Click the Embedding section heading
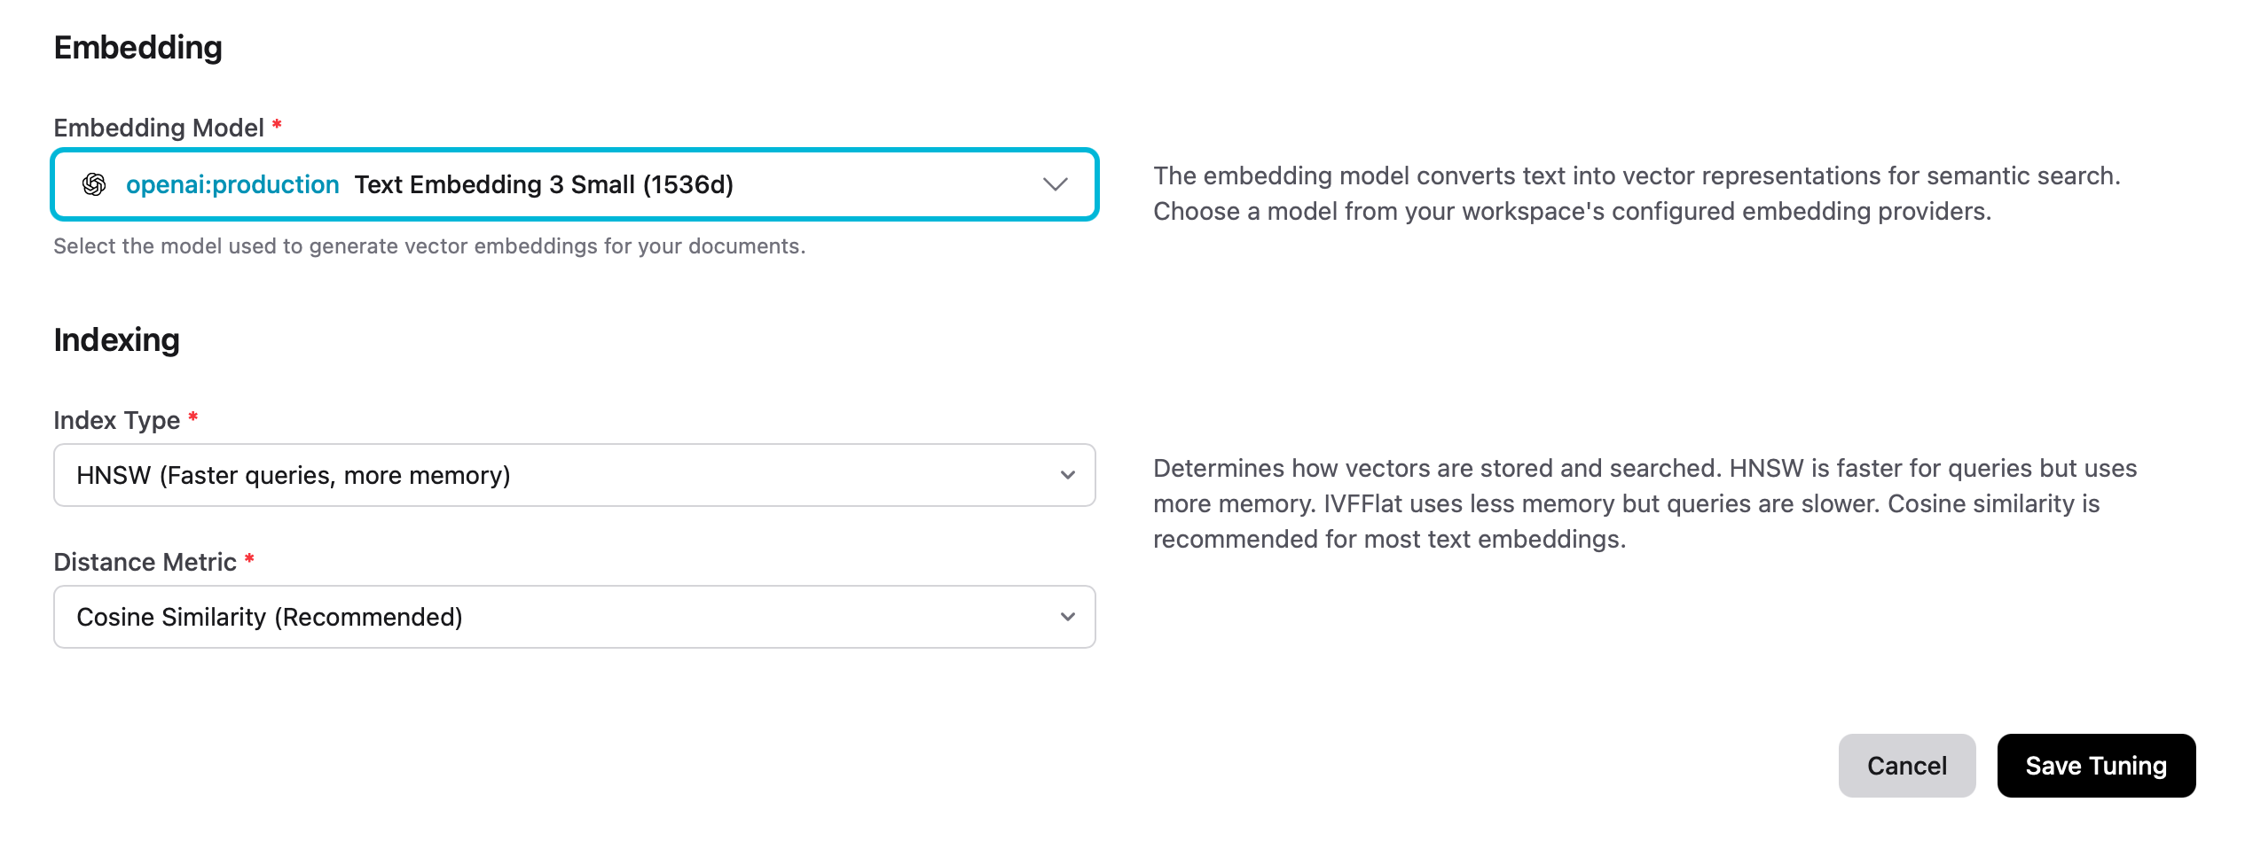 coord(138,47)
